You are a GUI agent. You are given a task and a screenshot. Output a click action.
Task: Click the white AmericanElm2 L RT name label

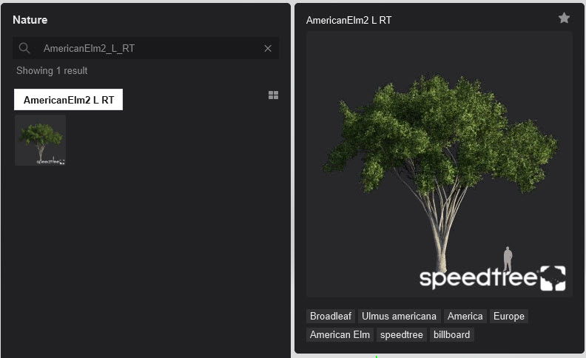coord(69,100)
